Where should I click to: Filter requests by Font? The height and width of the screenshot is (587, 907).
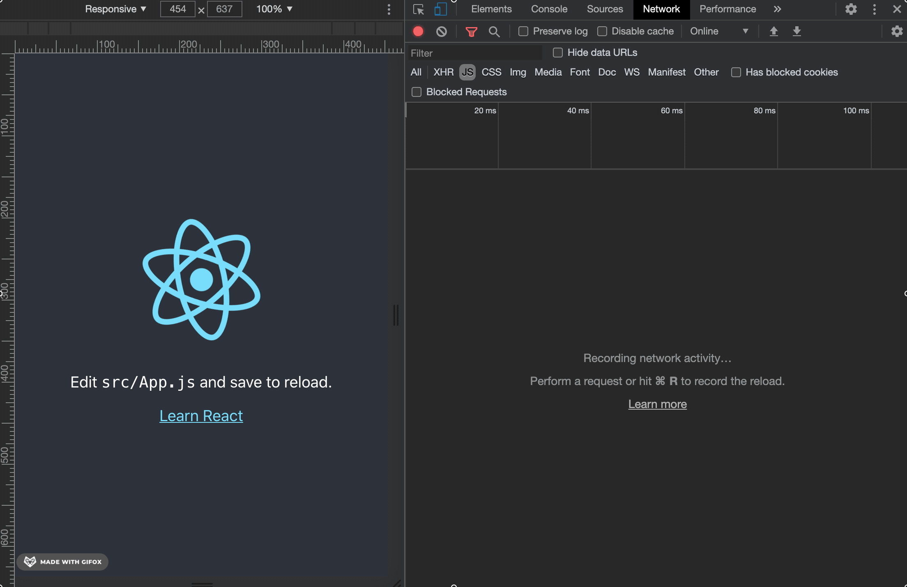tap(580, 72)
